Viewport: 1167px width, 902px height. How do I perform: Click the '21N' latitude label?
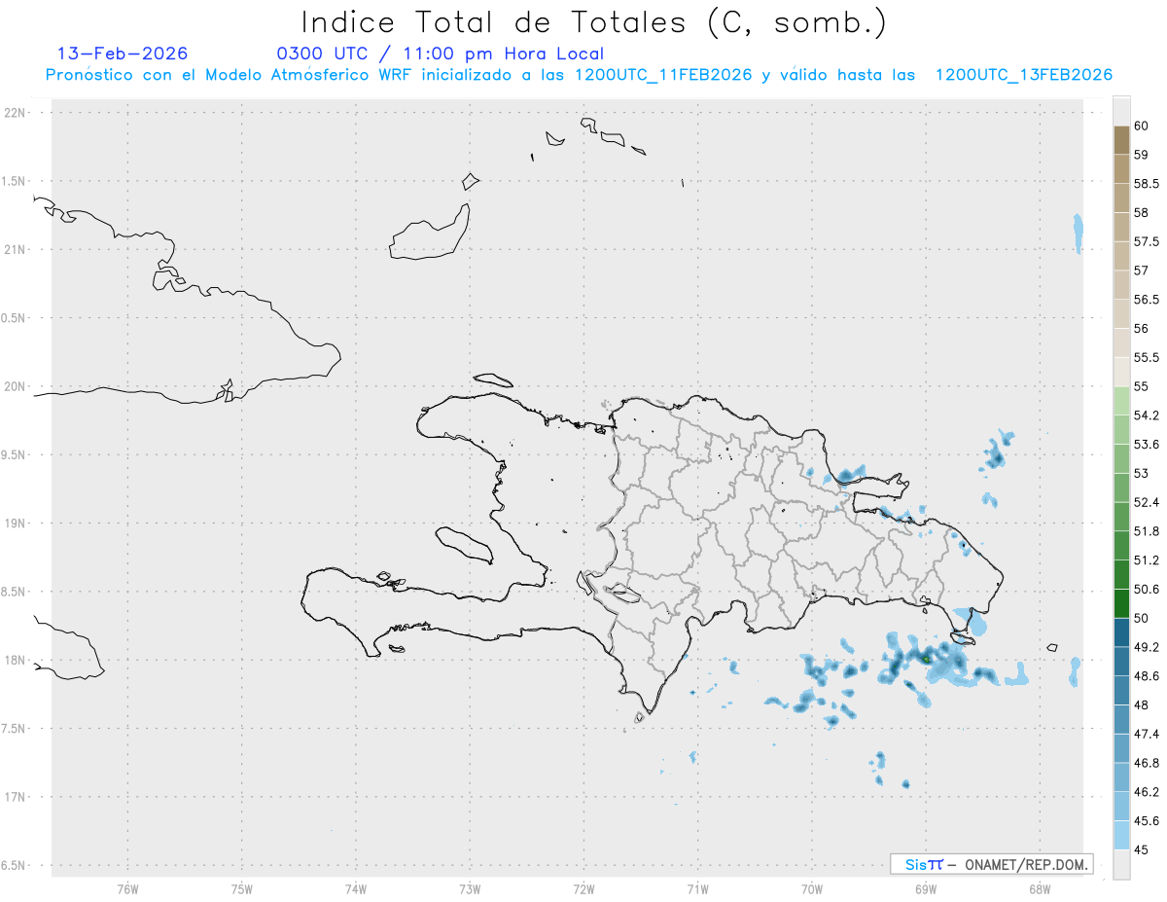[17, 250]
